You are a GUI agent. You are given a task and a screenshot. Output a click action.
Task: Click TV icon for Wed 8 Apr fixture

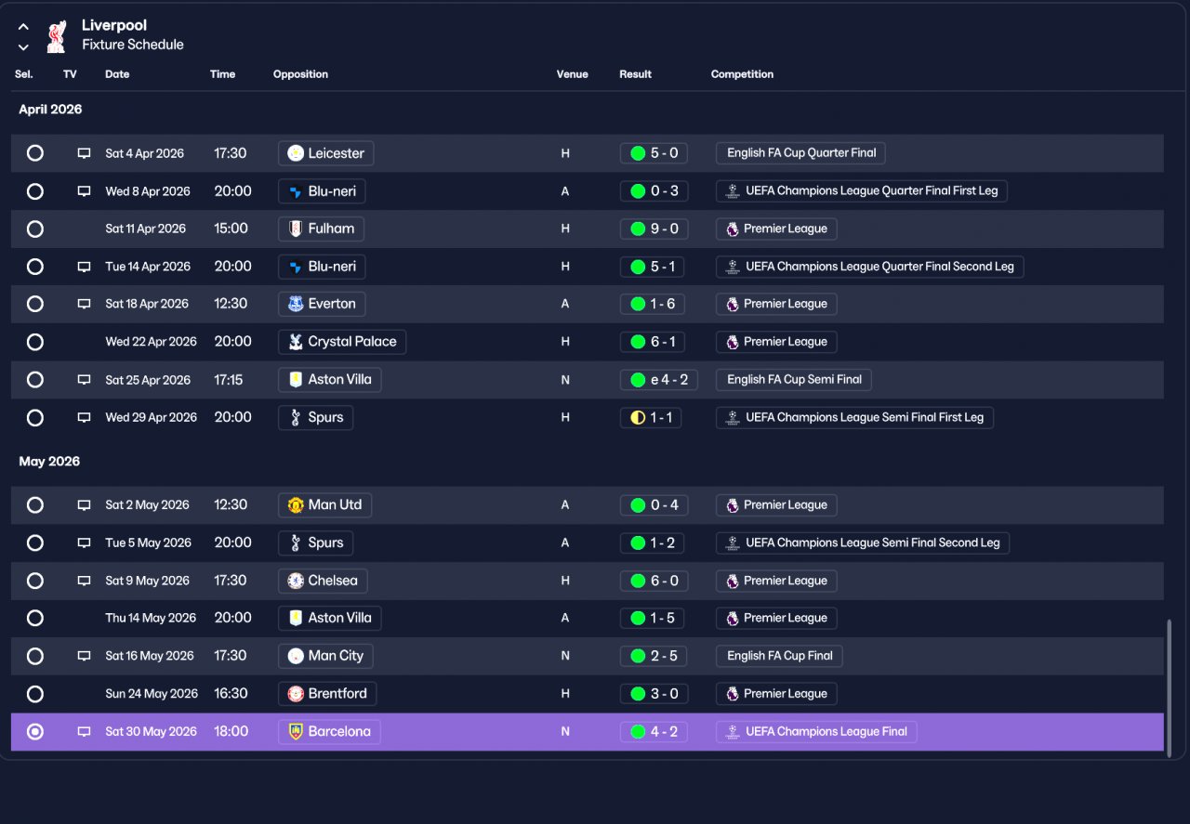pos(84,191)
